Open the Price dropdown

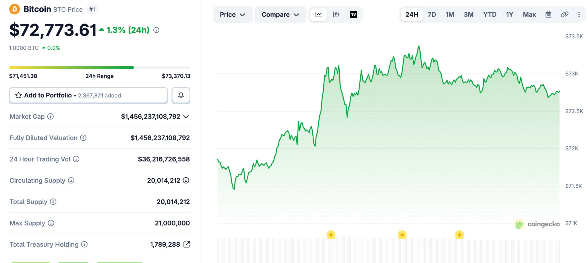(x=232, y=14)
